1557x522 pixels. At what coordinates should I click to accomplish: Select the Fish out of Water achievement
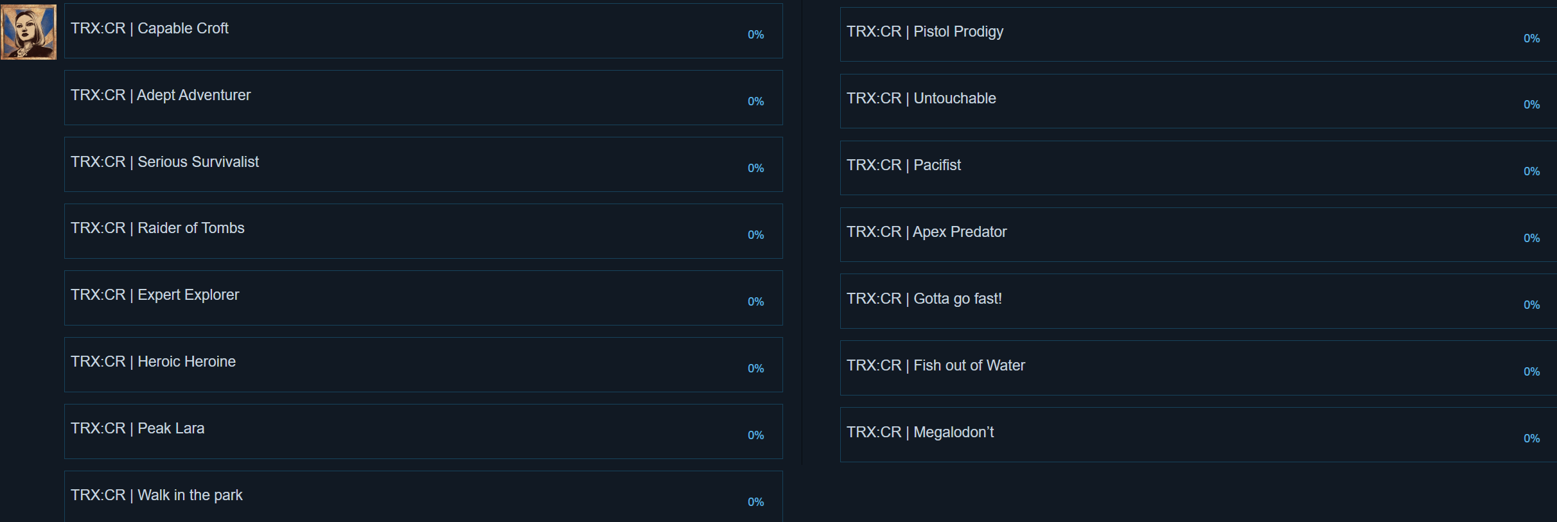(936, 366)
